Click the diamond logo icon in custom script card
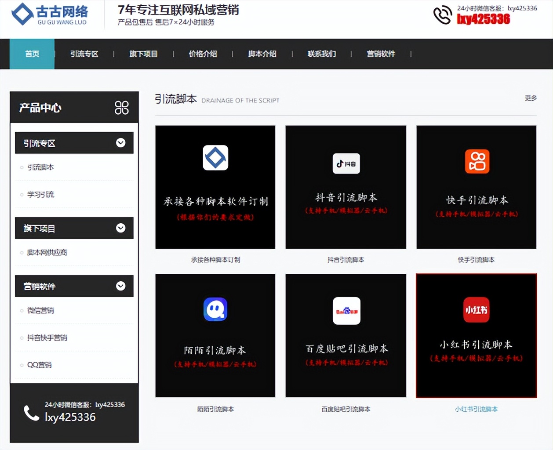Viewport: 553px width, 450px height. (x=215, y=157)
